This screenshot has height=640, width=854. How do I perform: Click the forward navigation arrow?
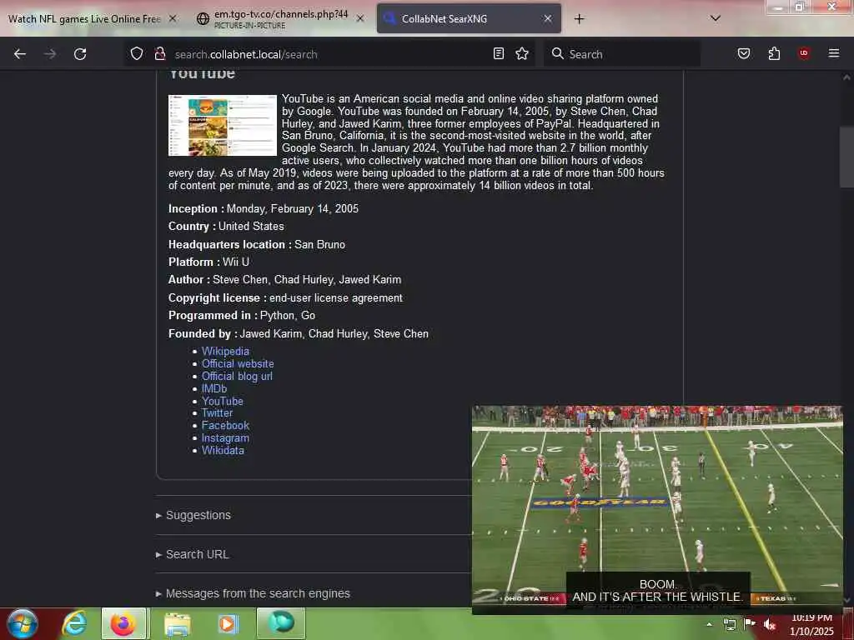pyautogui.click(x=50, y=54)
